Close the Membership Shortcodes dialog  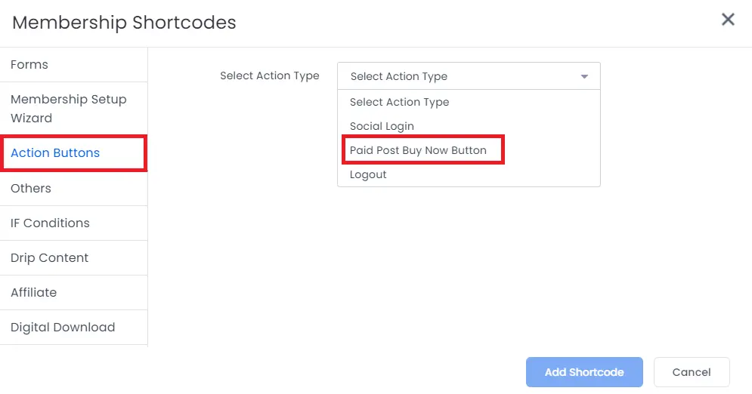(728, 20)
